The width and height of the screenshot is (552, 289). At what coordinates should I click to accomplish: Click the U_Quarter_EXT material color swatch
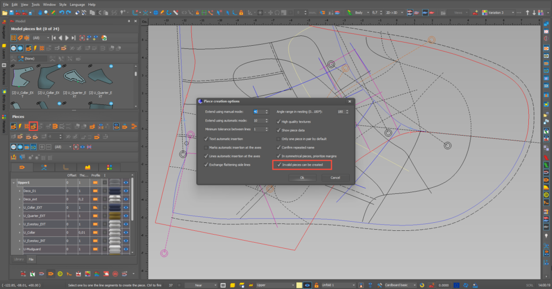[115, 216]
